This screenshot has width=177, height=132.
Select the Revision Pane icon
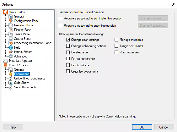(11, 25)
